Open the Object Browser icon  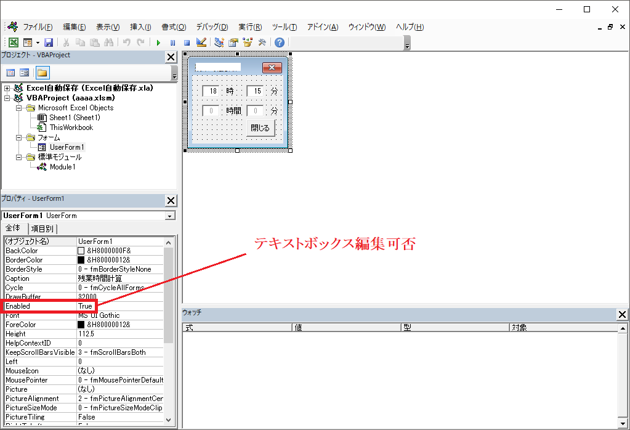tap(248, 42)
